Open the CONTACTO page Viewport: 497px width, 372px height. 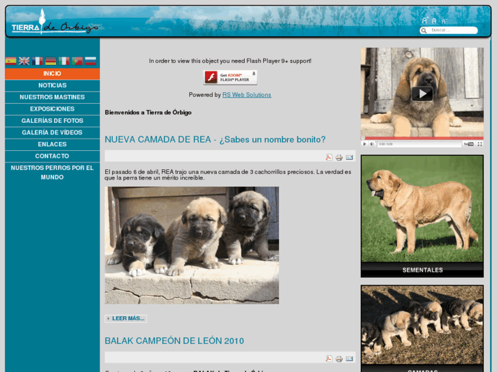pos(53,156)
